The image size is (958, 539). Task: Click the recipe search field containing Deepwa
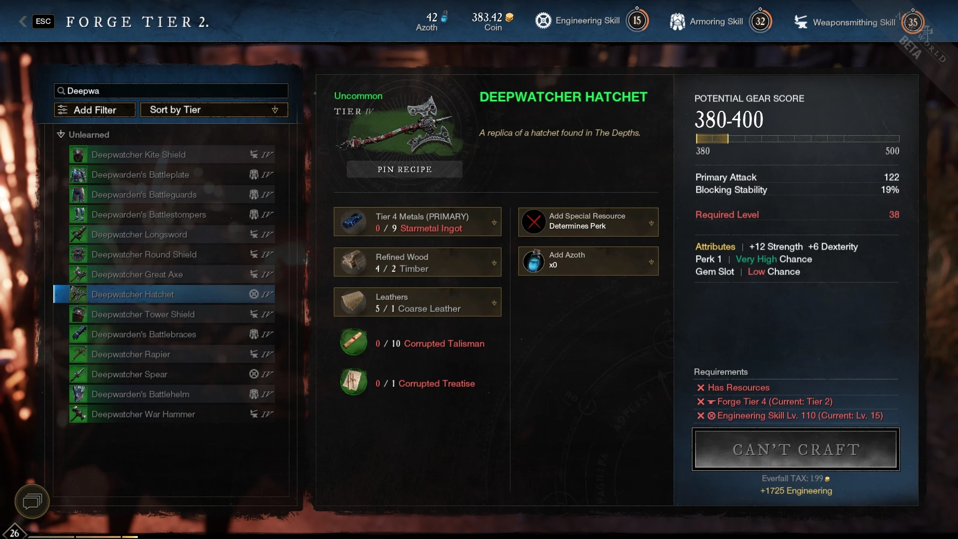click(171, 91)
